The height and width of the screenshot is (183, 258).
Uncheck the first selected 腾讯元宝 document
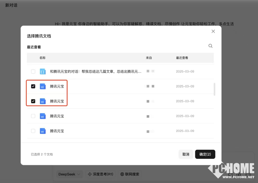33,86
